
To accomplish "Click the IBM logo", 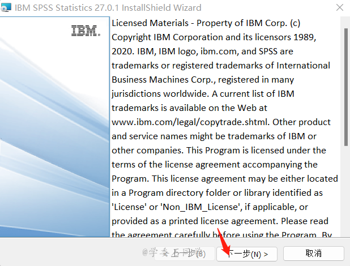I will click(x=85, y=31).
